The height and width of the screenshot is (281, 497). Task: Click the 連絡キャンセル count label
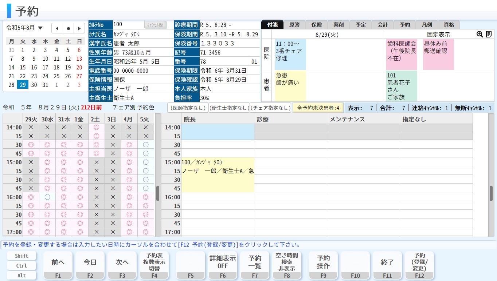pos(430,108)
